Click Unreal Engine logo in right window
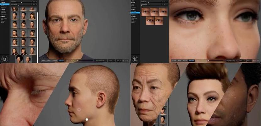The height and width of the screenshot is (126, 261). tap(135, 59)
